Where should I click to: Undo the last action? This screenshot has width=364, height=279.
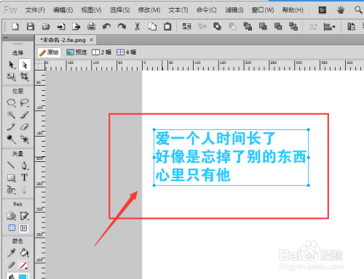(x=106, y=26)
